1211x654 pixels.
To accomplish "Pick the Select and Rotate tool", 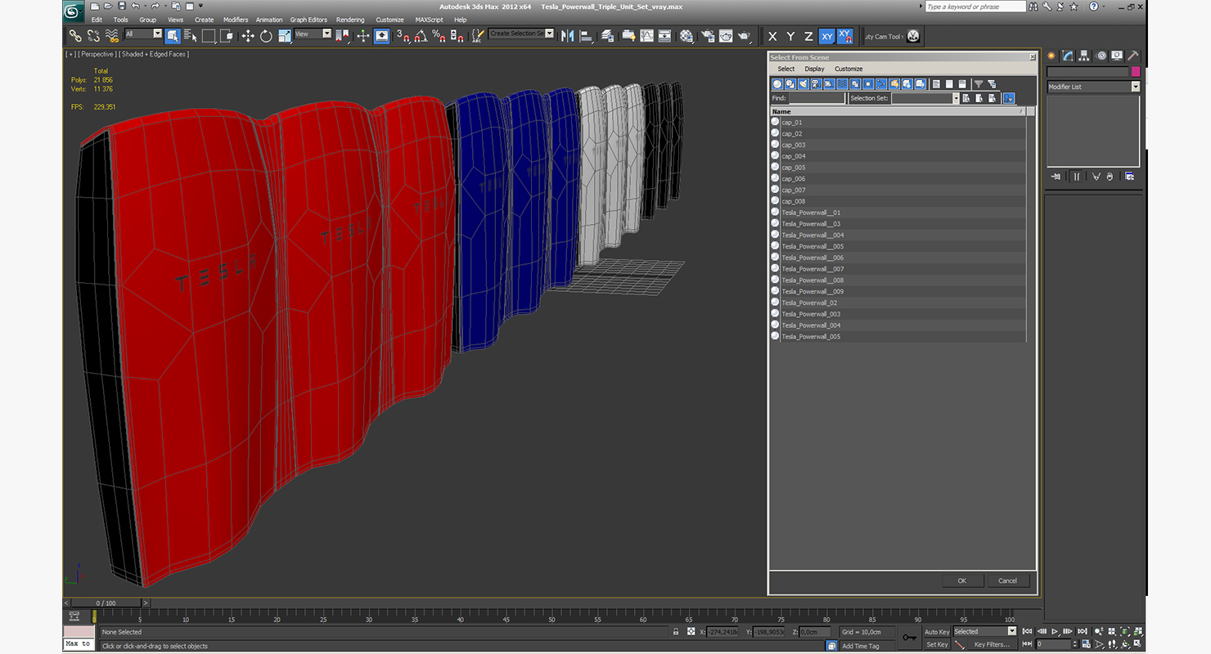I will [266, 36].
